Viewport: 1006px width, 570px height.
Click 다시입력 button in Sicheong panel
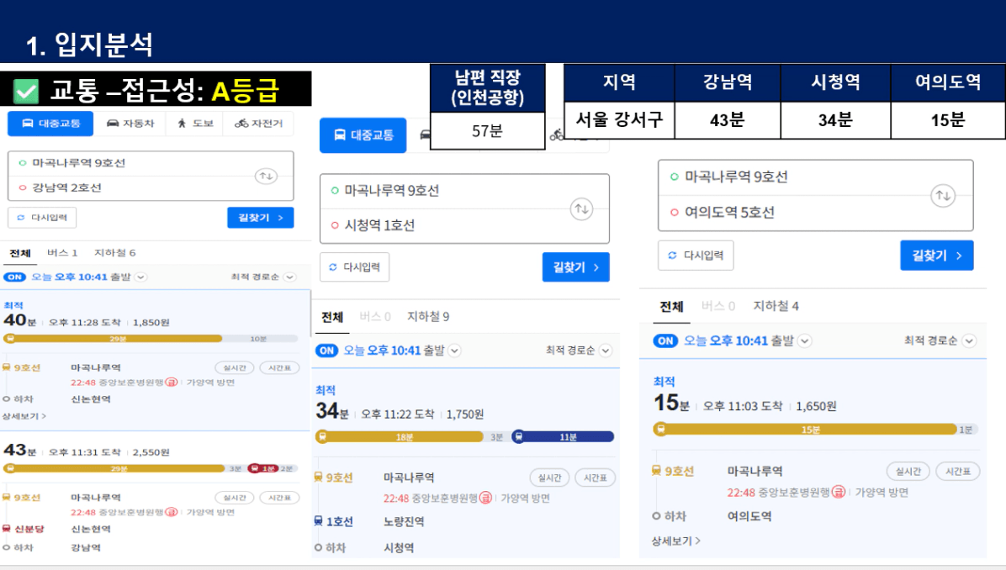[354, 267]
